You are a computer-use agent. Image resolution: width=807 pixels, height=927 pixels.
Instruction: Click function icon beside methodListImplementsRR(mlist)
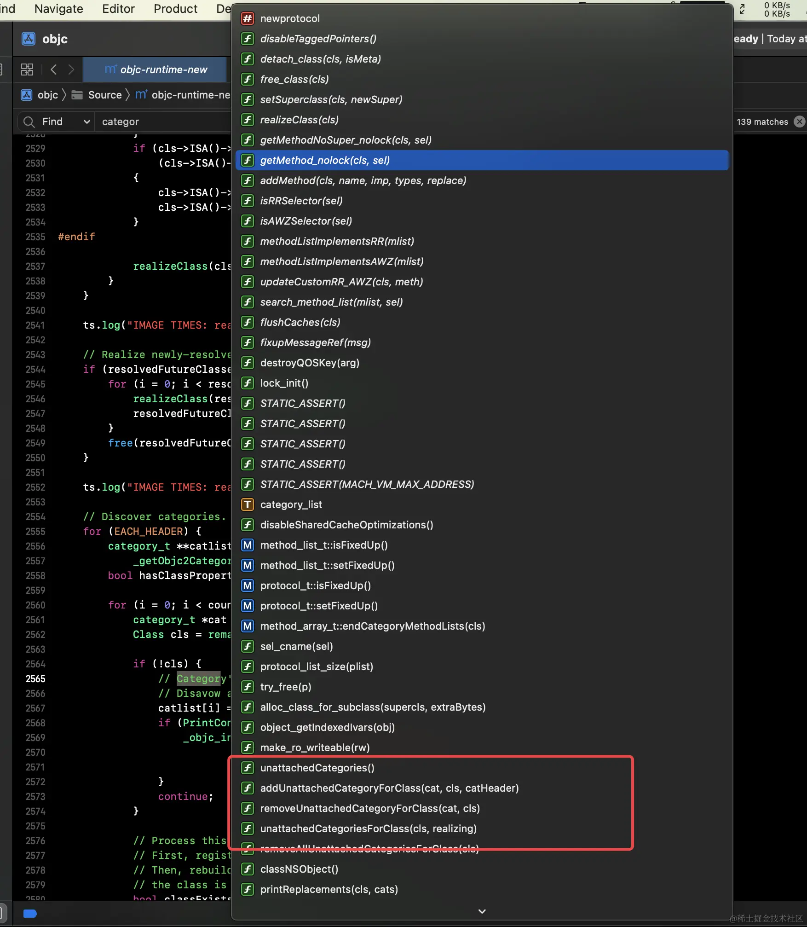click(x=248, y=241)
